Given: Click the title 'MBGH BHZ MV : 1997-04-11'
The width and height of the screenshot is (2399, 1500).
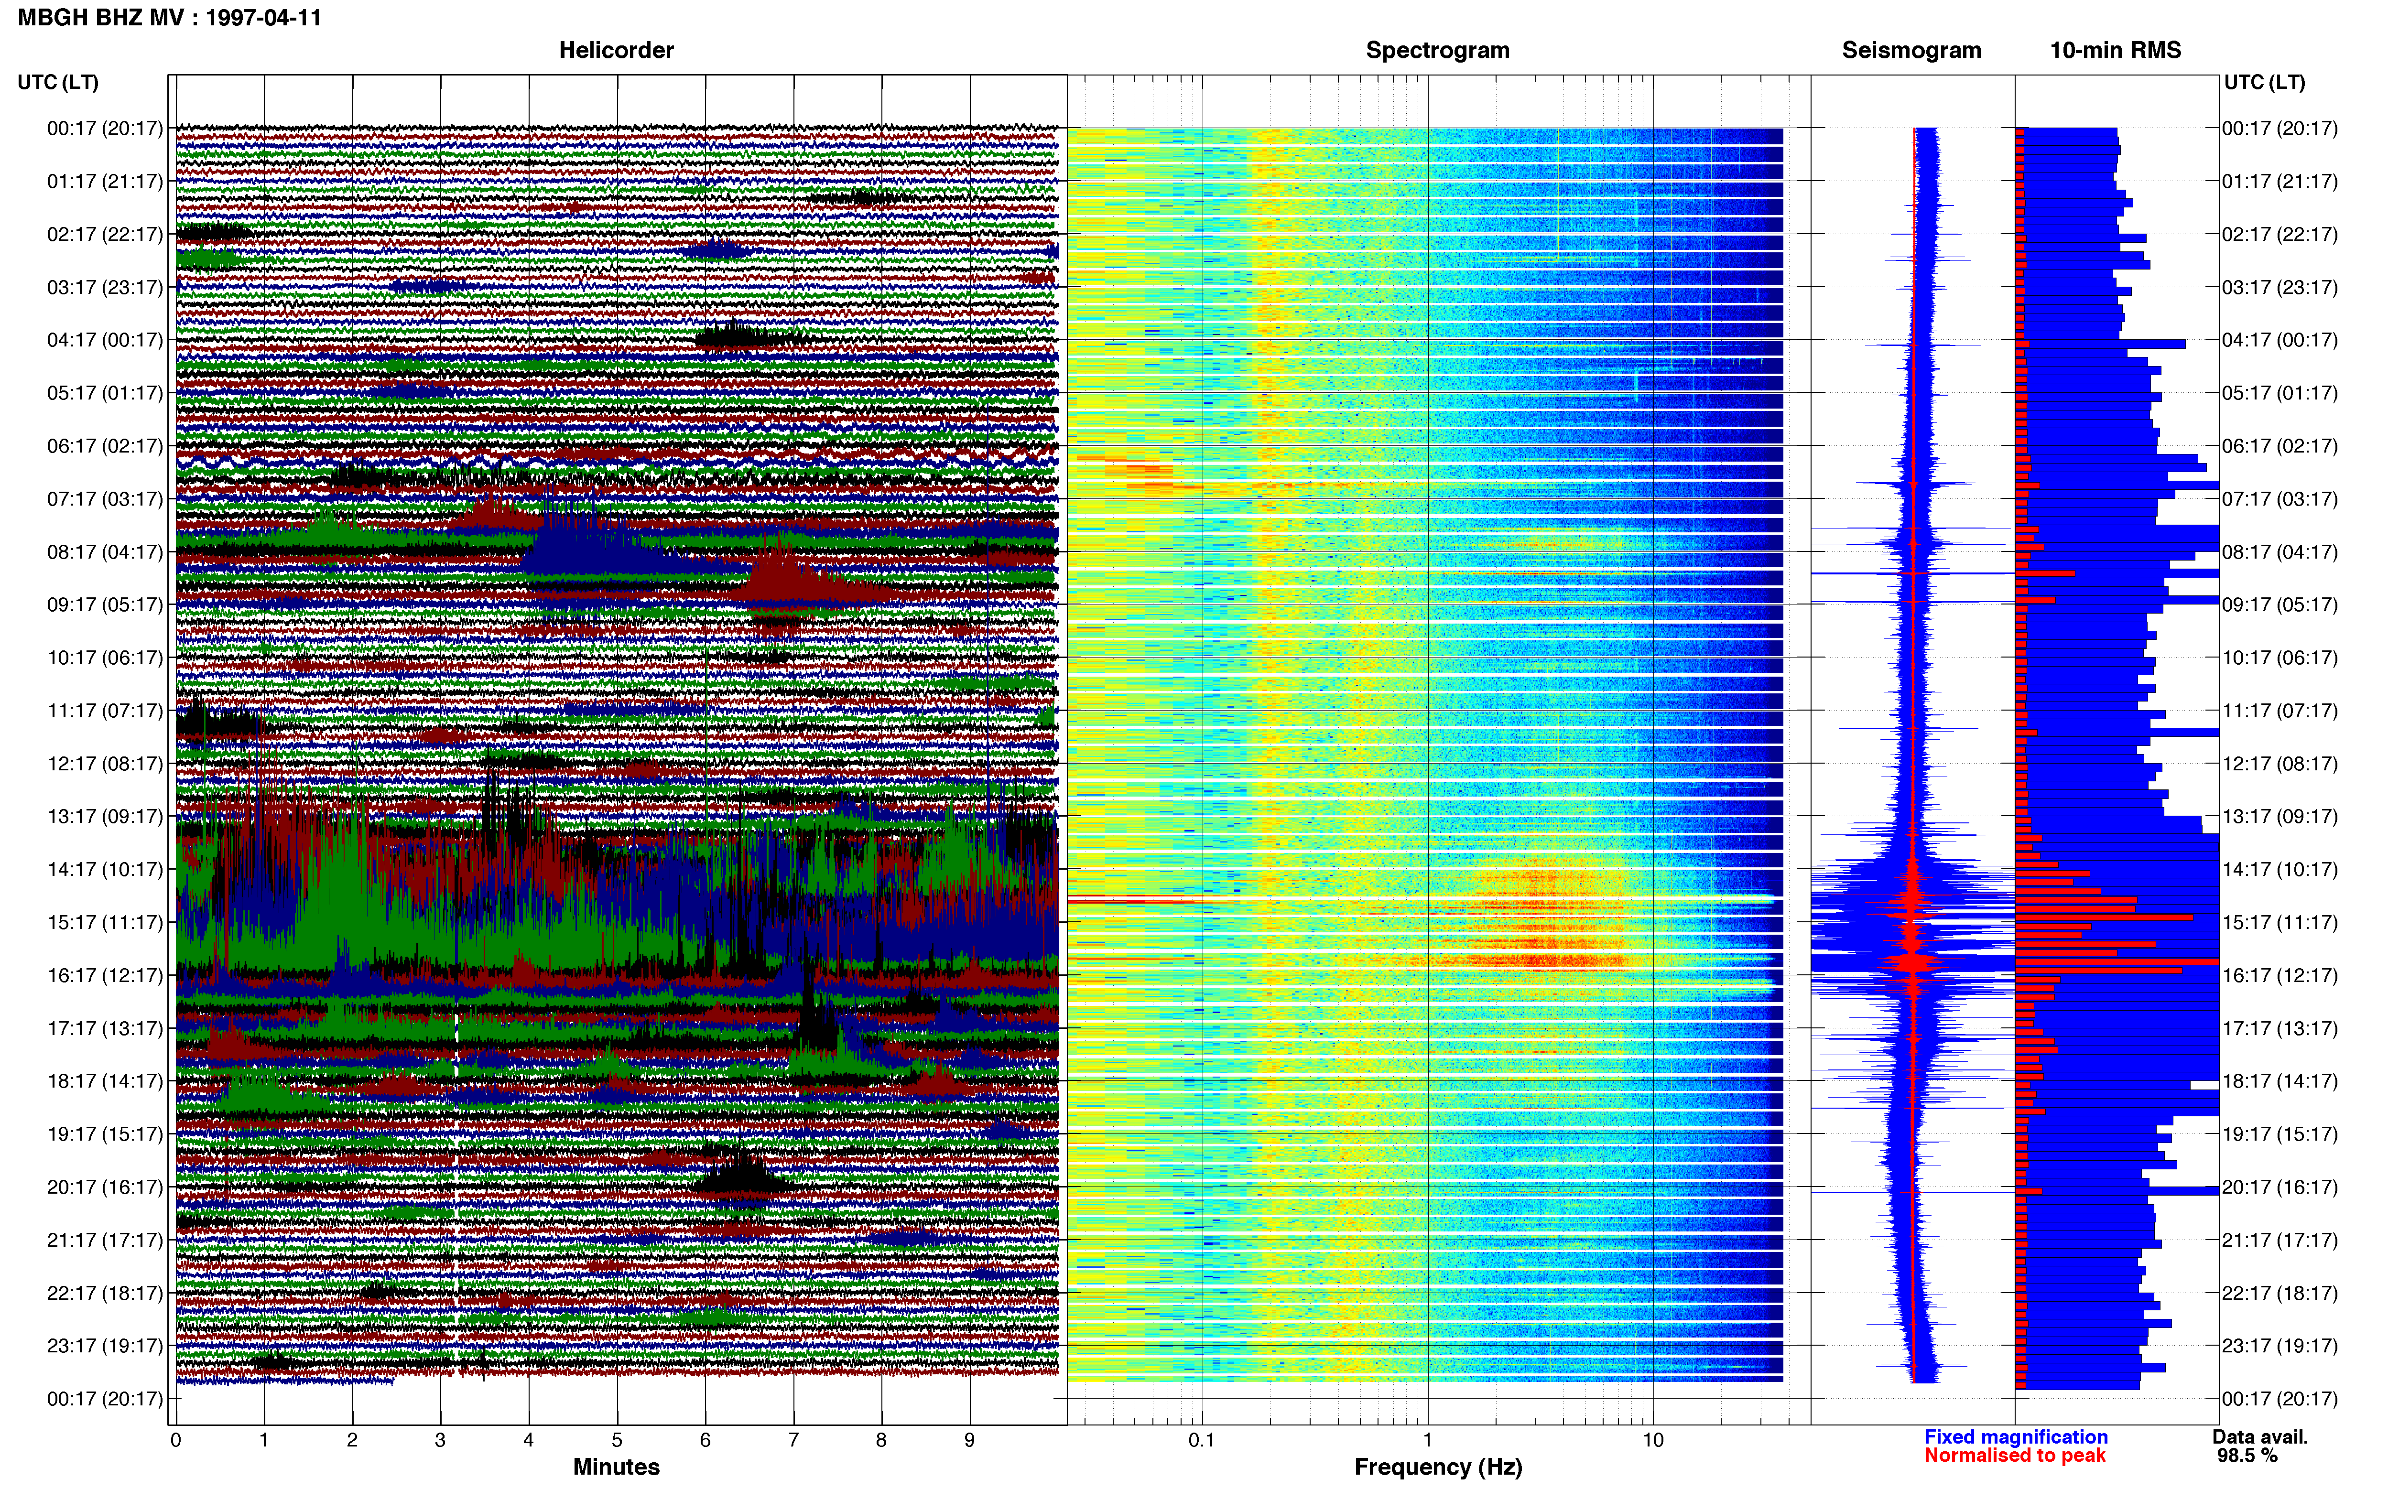Looking at the screenshot, I should (x=170, y=18).
